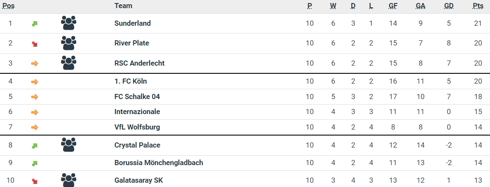Screen dimensions: 490x187
Task: Click the manager icon beside River Plate
Action: (68, 43)
